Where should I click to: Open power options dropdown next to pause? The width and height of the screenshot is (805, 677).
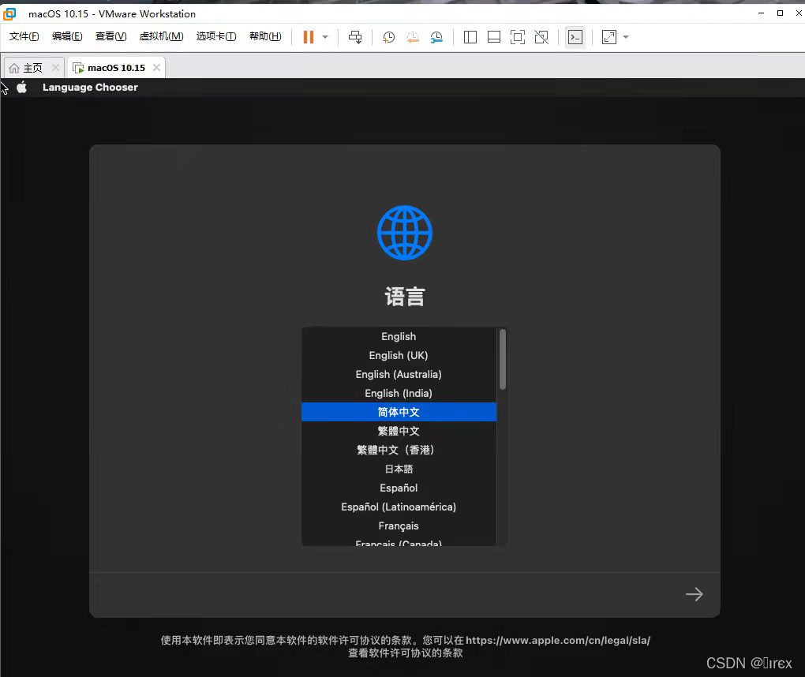pyautogui.click(x=325, y=37)
